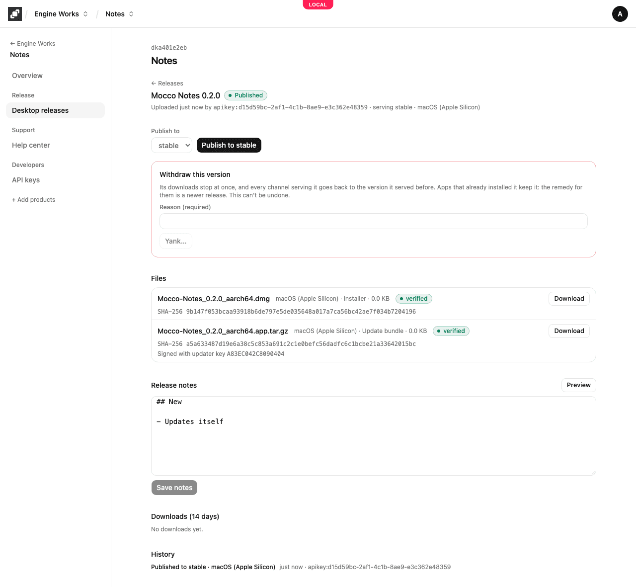Click updater key A83EC042C8090404 text
The image size is (636, 587).
(256, 354)
